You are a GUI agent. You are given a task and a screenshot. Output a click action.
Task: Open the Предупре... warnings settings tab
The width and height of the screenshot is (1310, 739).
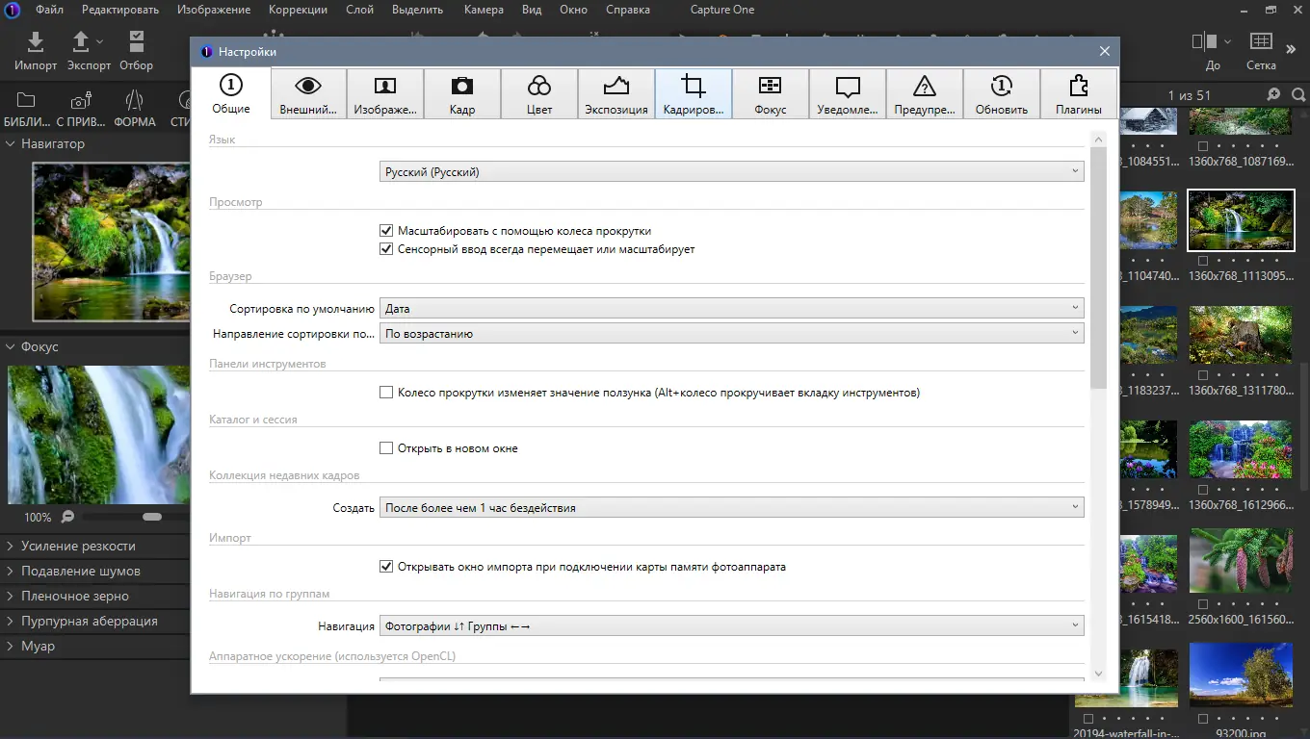pyautogui.click(x=925, y=94)
